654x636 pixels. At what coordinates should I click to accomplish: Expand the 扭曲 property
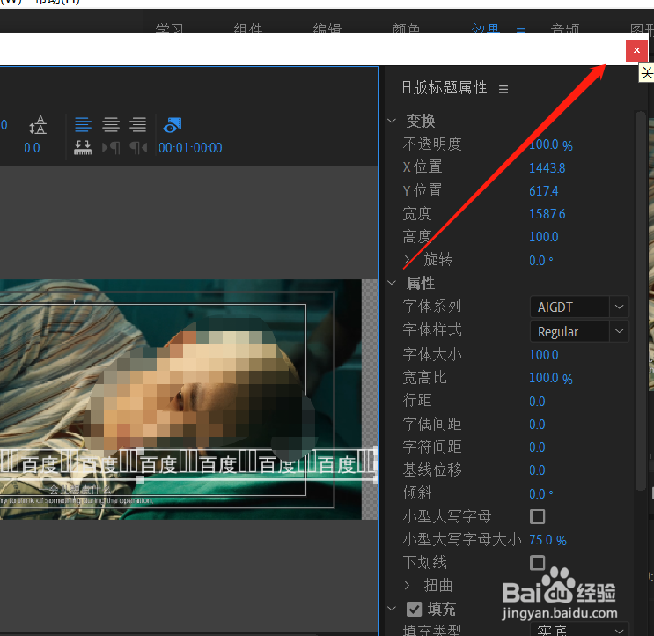click(x=408, y=585)
